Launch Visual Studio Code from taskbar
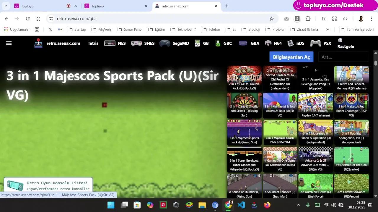This screenshot has height=212, width=378. [x=241, y=205]
